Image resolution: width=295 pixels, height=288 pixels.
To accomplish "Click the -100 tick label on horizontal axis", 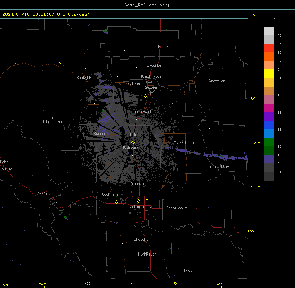I will click(43, 283).
